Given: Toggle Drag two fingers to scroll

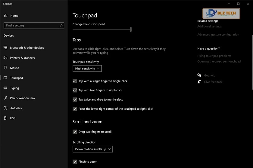Looking at the screenshot, I should pos(75,132).
